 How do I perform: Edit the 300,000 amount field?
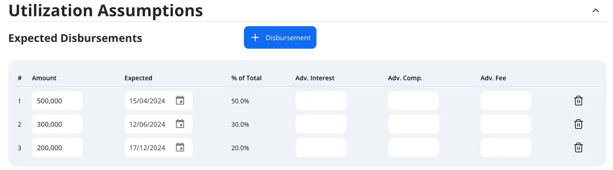tap(57, 124)
